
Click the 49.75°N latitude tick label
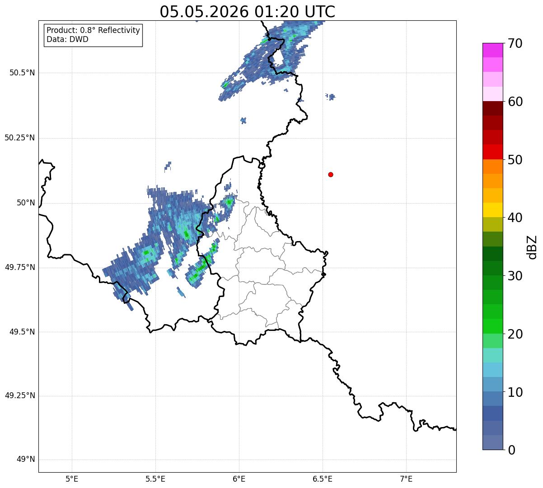[20, 267]
